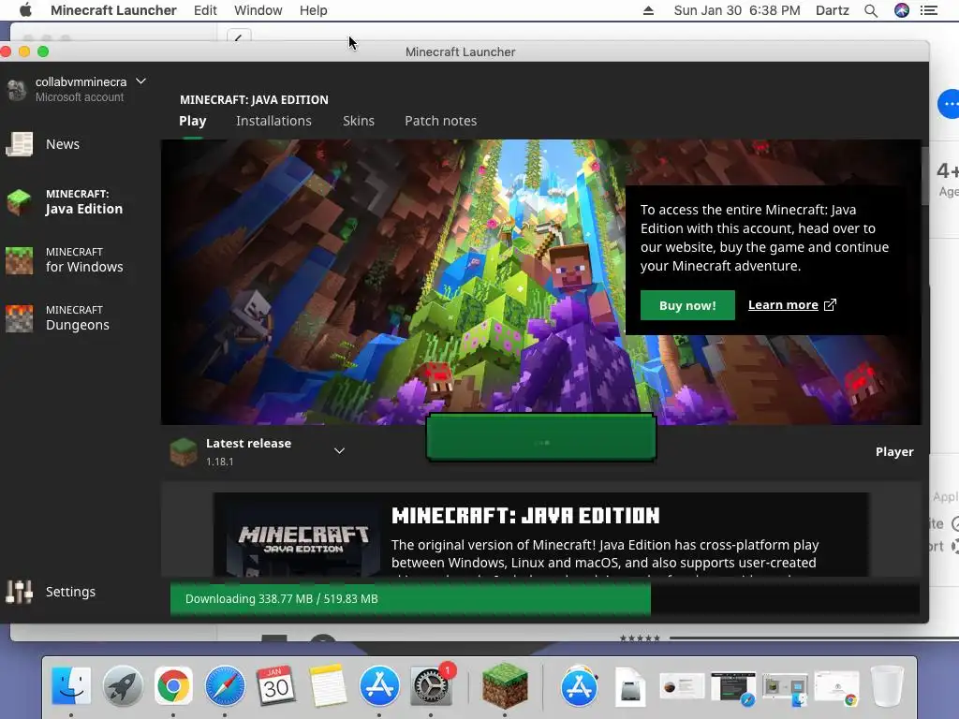The width and height of the screenshot is (959, 719).
Task: Open the Minecraft Launcher app menu
Action: coord(113,10)
